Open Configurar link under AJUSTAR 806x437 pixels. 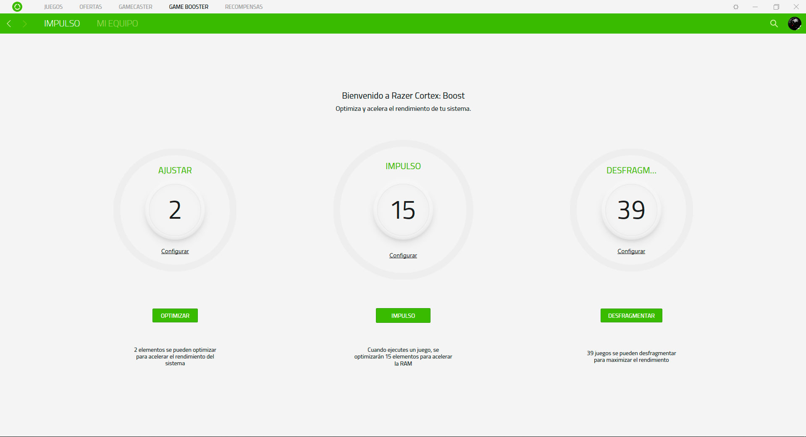(175, 251)
